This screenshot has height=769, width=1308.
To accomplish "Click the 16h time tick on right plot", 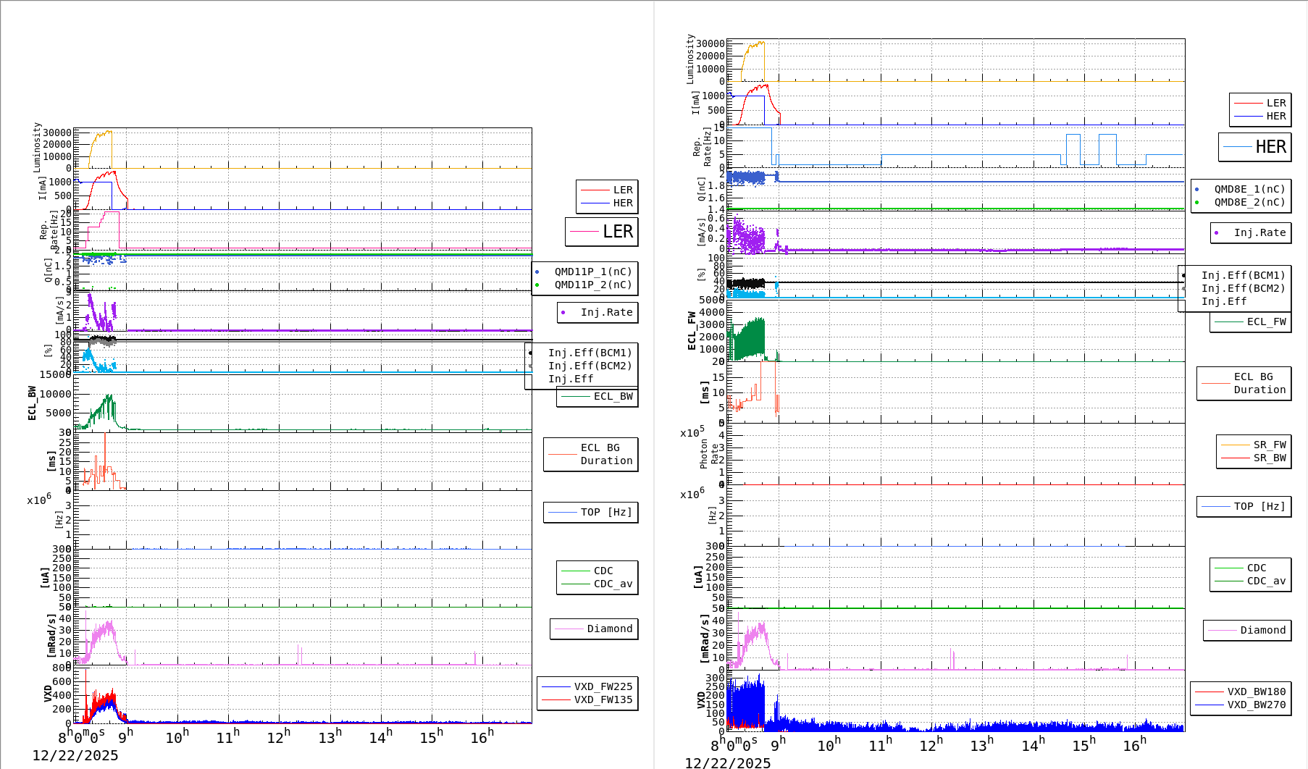I will (x=1134, y=744).
